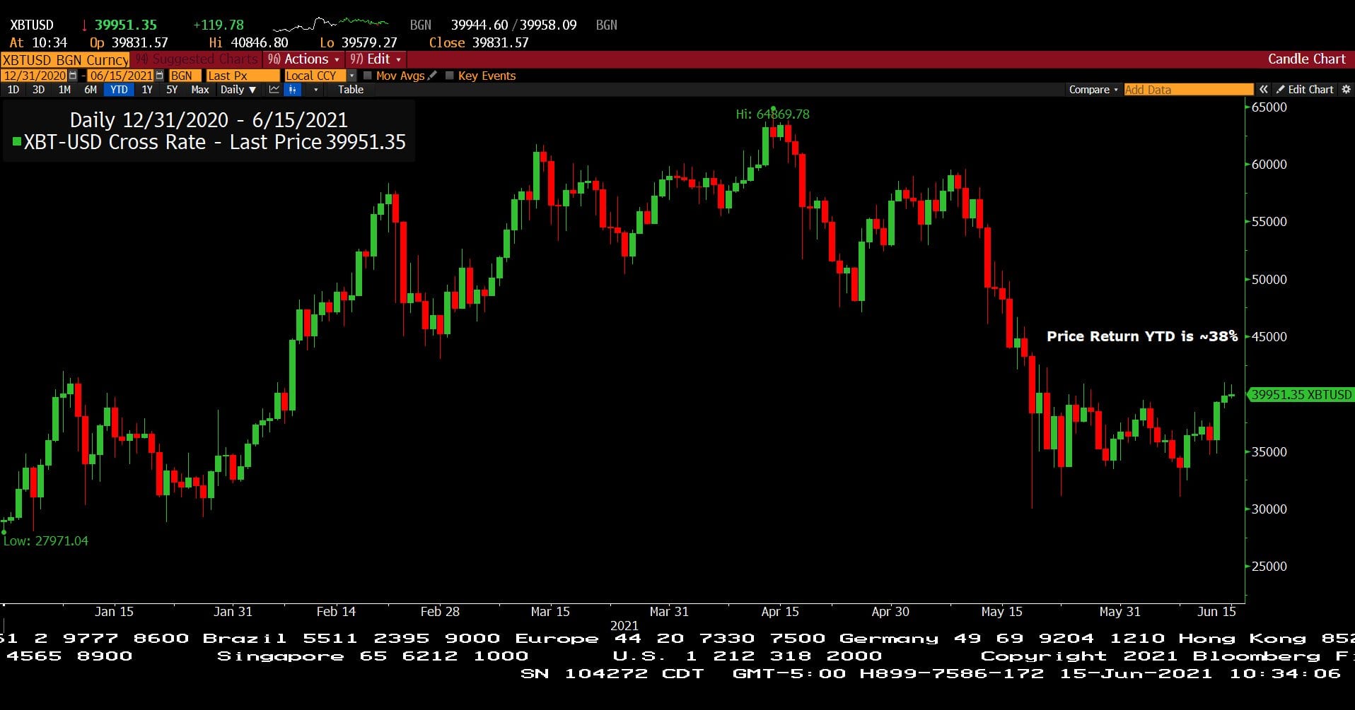Image resolution: width=1355 pixels, height=710 pixels.
Task: Click the Jun 15 x-axis date label
Action: pos(1216,612)
